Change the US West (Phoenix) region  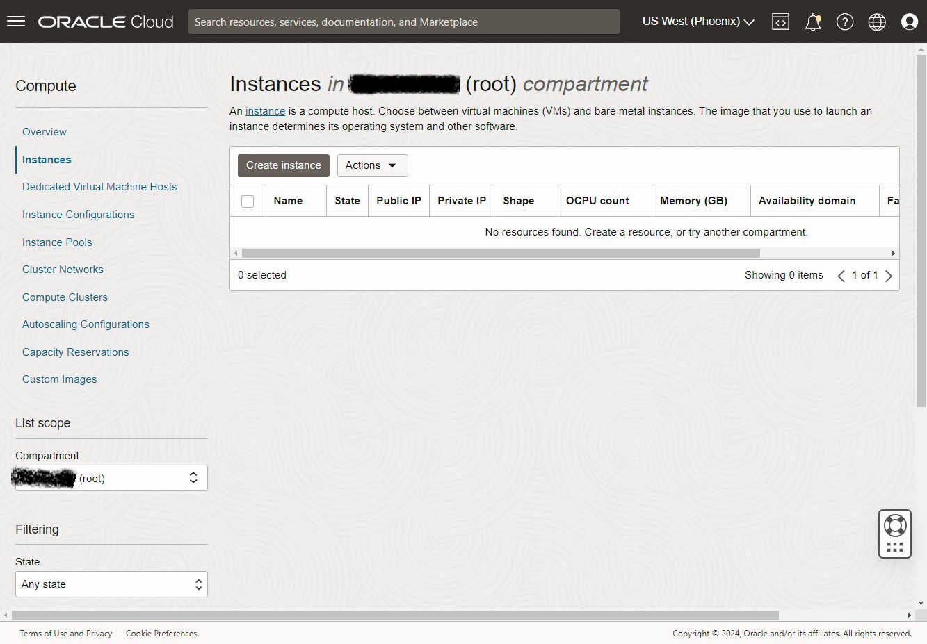pyautogui.click(x=698, y=22)
